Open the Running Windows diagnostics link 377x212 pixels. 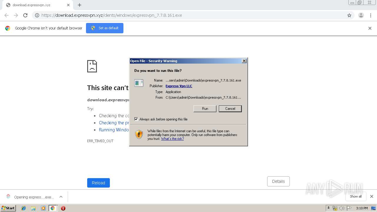114,130
